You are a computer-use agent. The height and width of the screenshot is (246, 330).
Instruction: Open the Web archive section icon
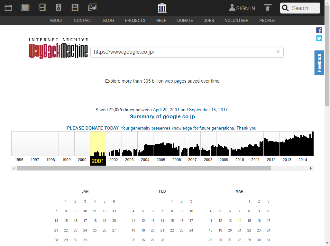click(x=8, y=7)
